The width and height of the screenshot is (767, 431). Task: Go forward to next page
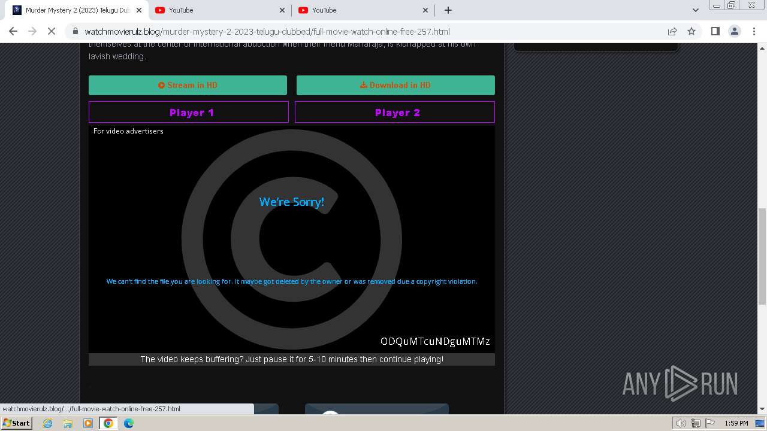coord(32,31)
